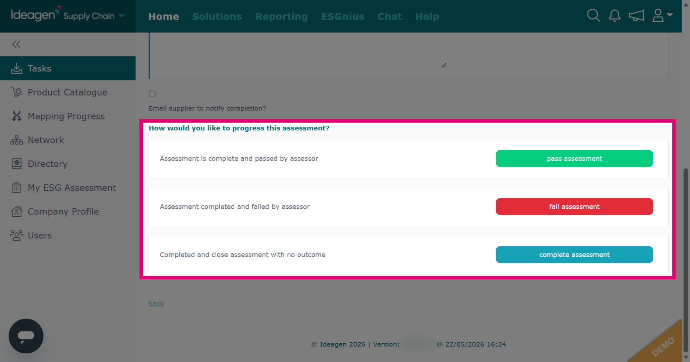The image size is (690, 362).
Task: Click the footer copyright version text
Action: tap(409, 344)
